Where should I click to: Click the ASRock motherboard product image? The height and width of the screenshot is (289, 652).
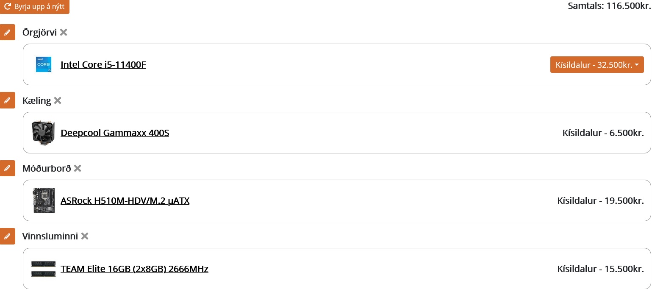44,200
